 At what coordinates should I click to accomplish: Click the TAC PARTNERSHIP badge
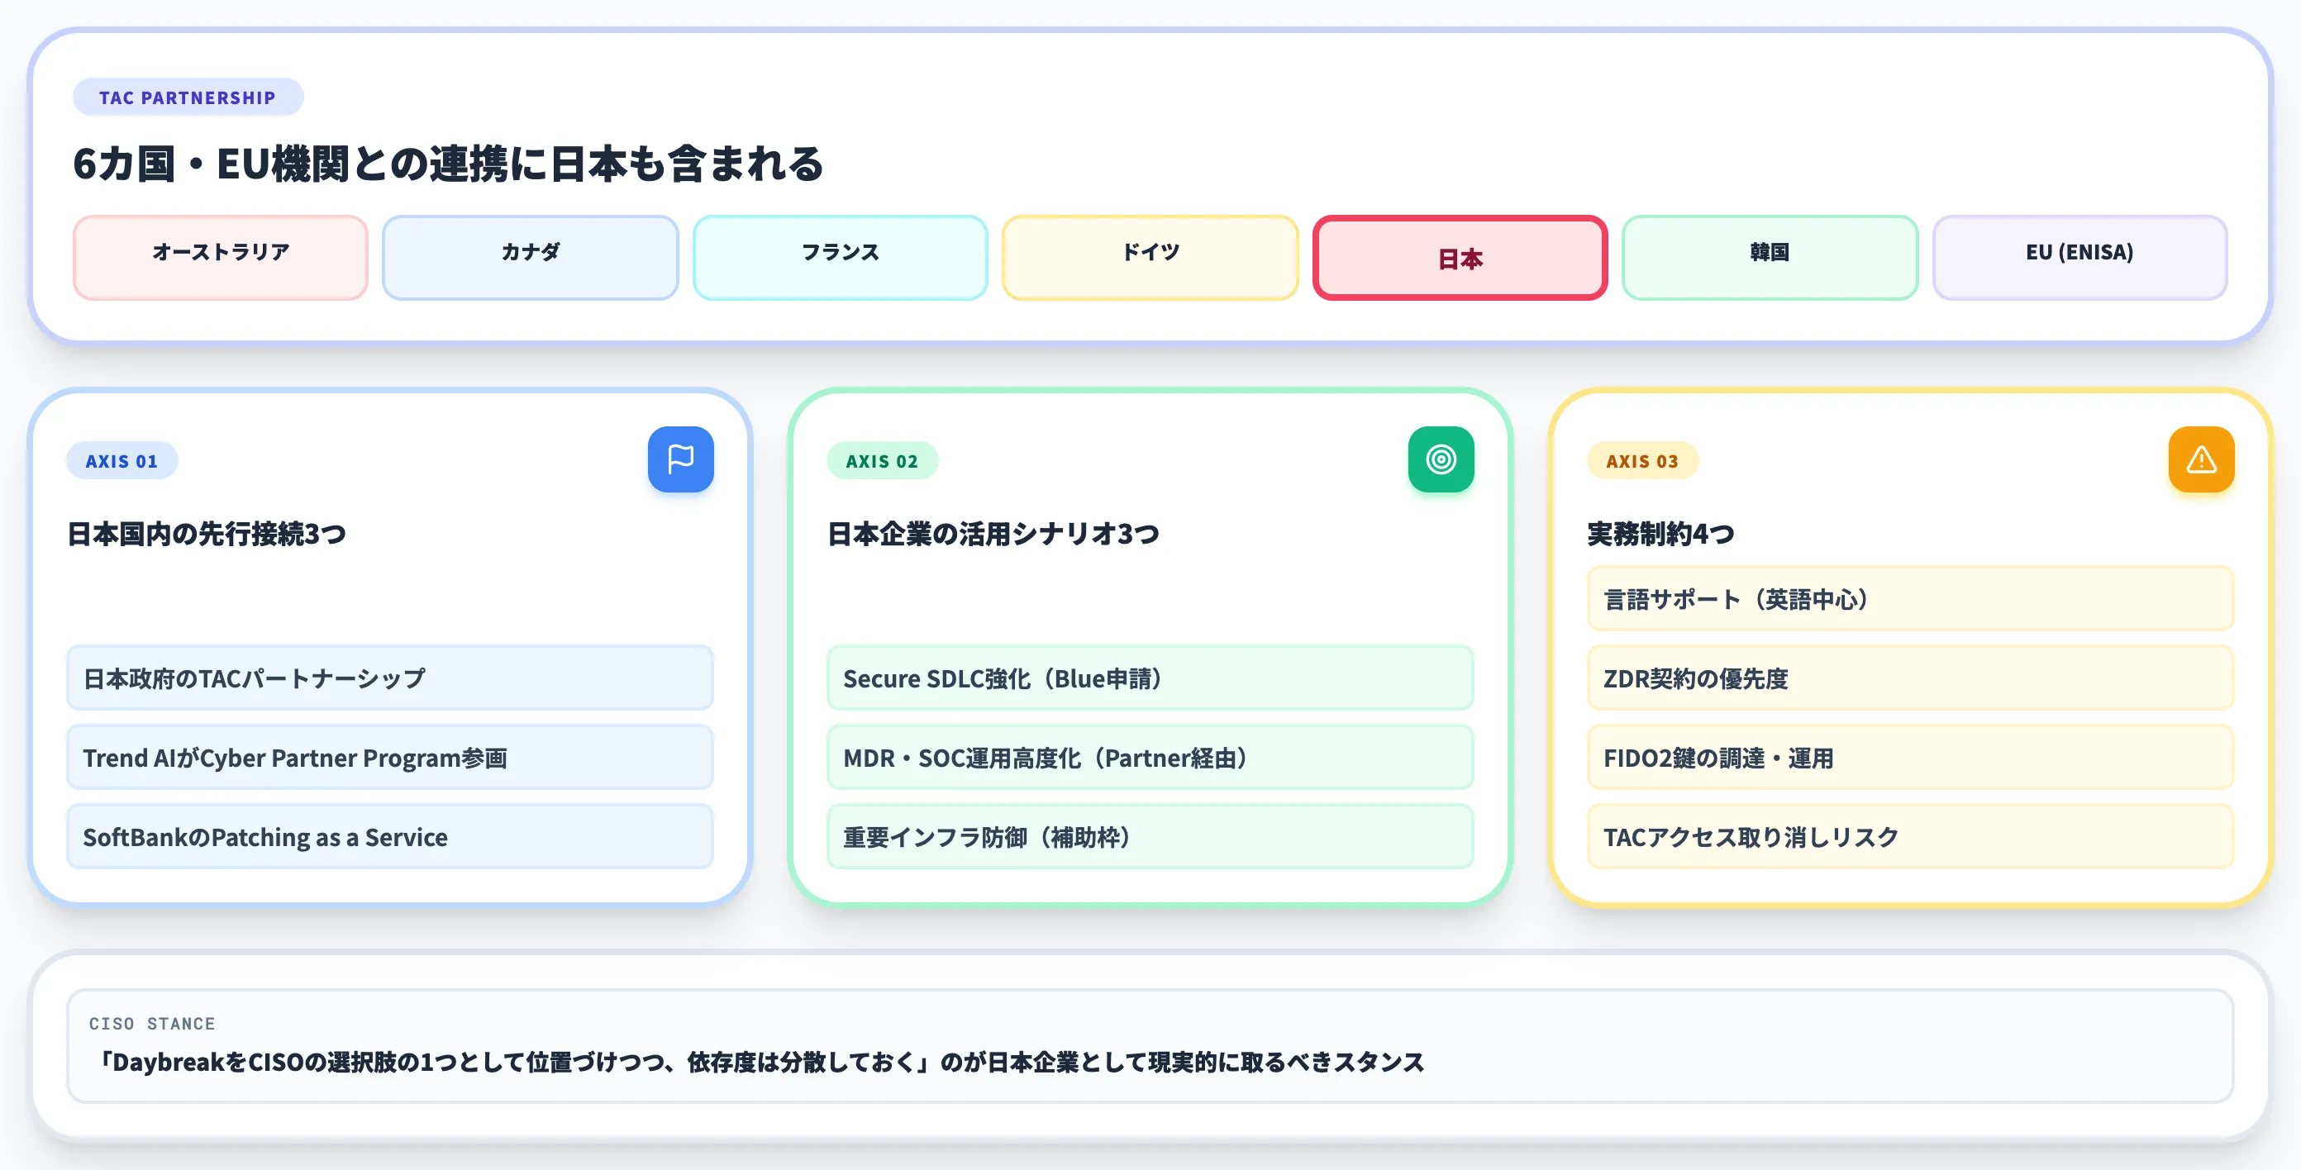tap(188, 97)
